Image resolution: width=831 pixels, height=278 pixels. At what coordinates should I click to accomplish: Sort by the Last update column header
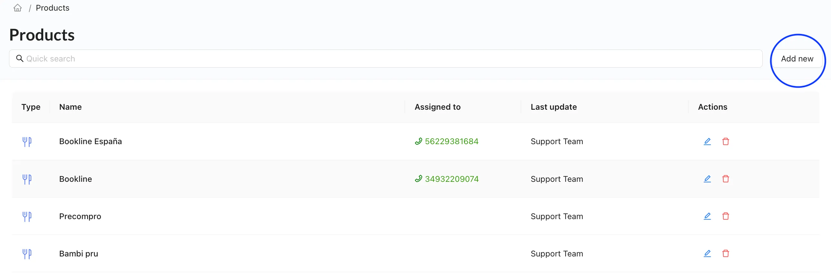pyautogui.click(x=554, y=107)
